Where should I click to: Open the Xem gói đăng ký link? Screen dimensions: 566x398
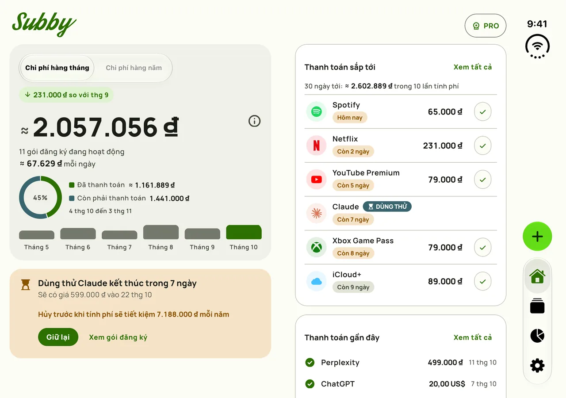(x=118, y=337)
